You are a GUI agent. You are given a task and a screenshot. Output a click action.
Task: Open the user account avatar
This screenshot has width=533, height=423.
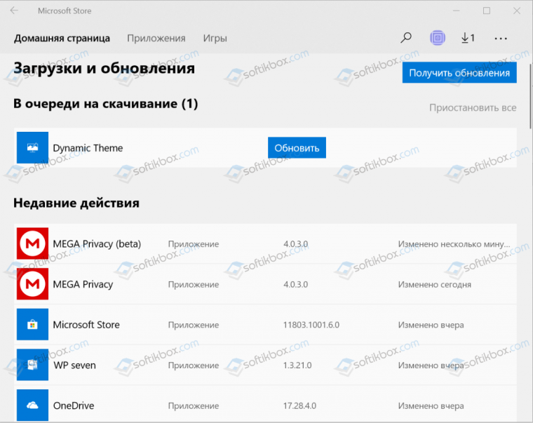[438, 38]
